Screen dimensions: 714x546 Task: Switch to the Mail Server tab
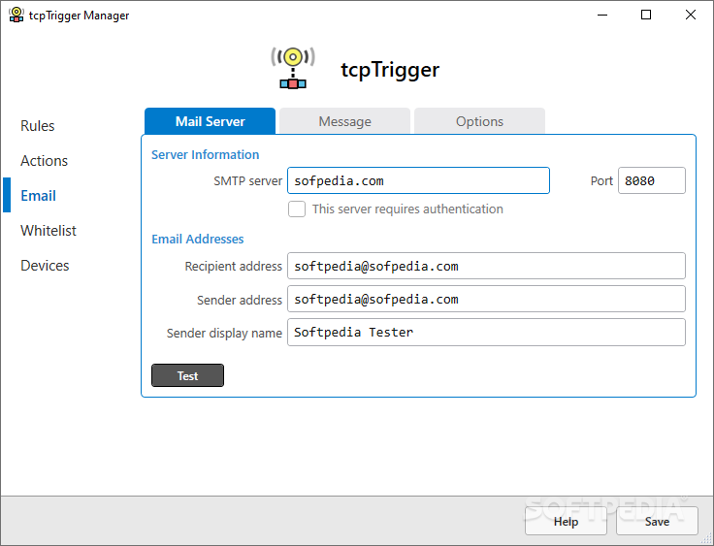point(210,121)
